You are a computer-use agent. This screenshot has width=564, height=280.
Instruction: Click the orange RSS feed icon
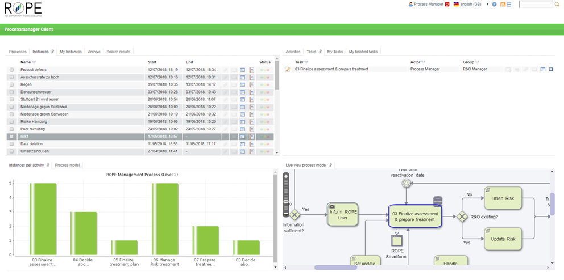click(503, 5)
